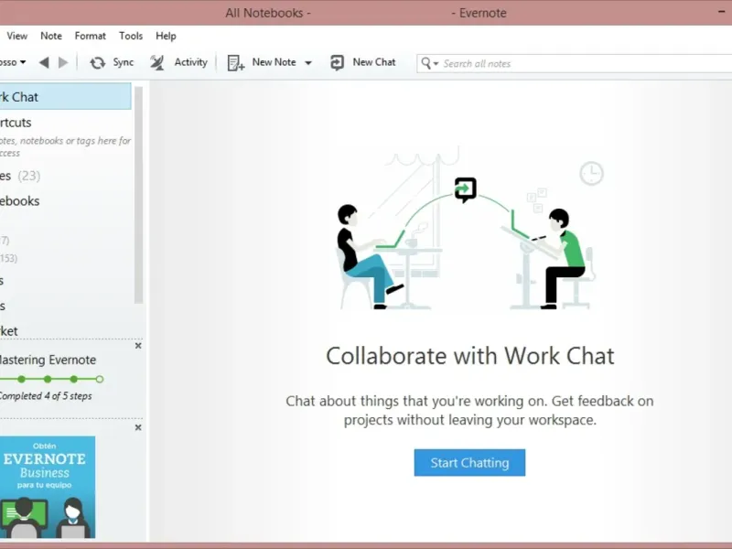The height and width of the screenshot is (549, 732).
Task: Click the Mastering Evernote title
Action: 48,360
